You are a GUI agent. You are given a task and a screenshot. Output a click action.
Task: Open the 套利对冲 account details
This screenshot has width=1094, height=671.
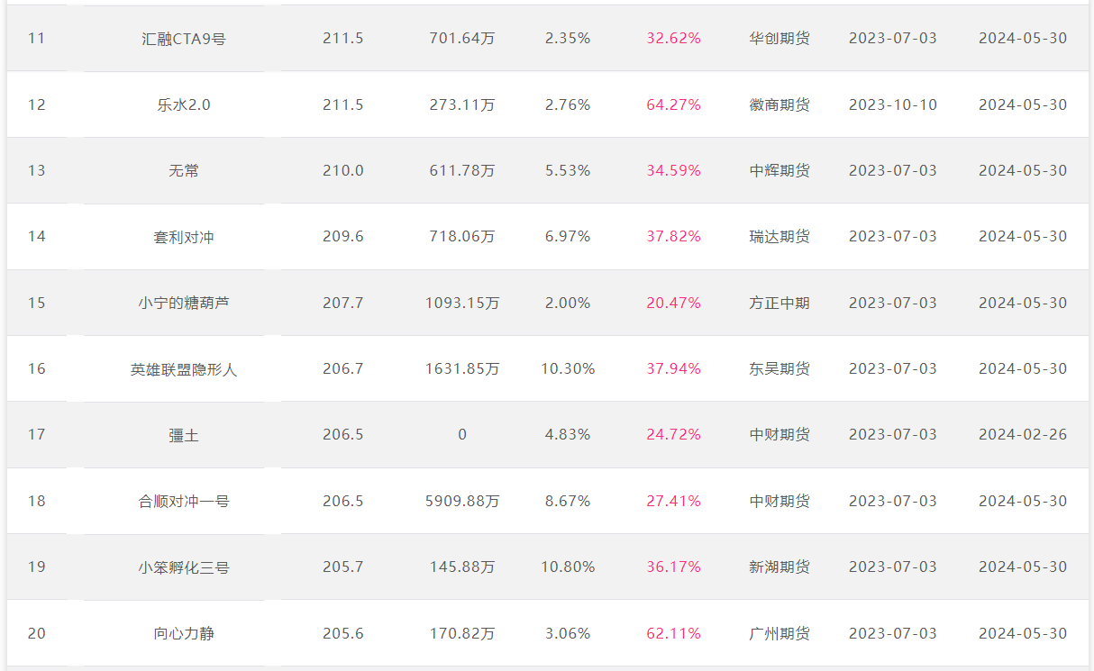pos(184,236)
